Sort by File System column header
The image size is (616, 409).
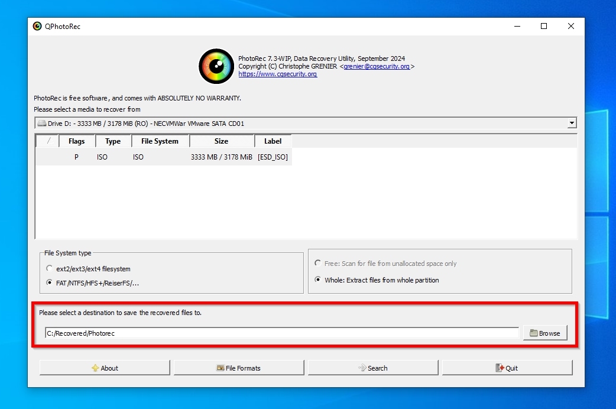pos(160,141)
